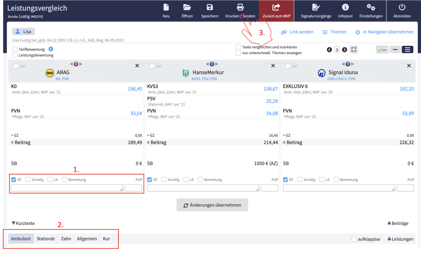Expand the Beiträge section
The width and height of the screenshot is (421, 256).
point(398,223)
